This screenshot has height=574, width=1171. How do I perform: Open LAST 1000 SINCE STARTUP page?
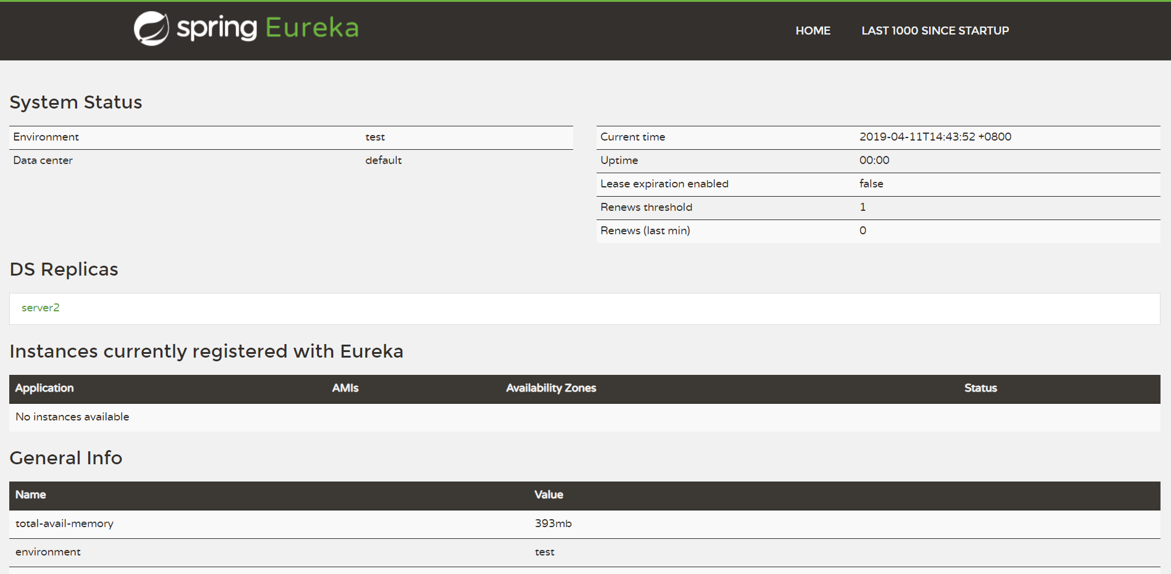click(935, 31)
